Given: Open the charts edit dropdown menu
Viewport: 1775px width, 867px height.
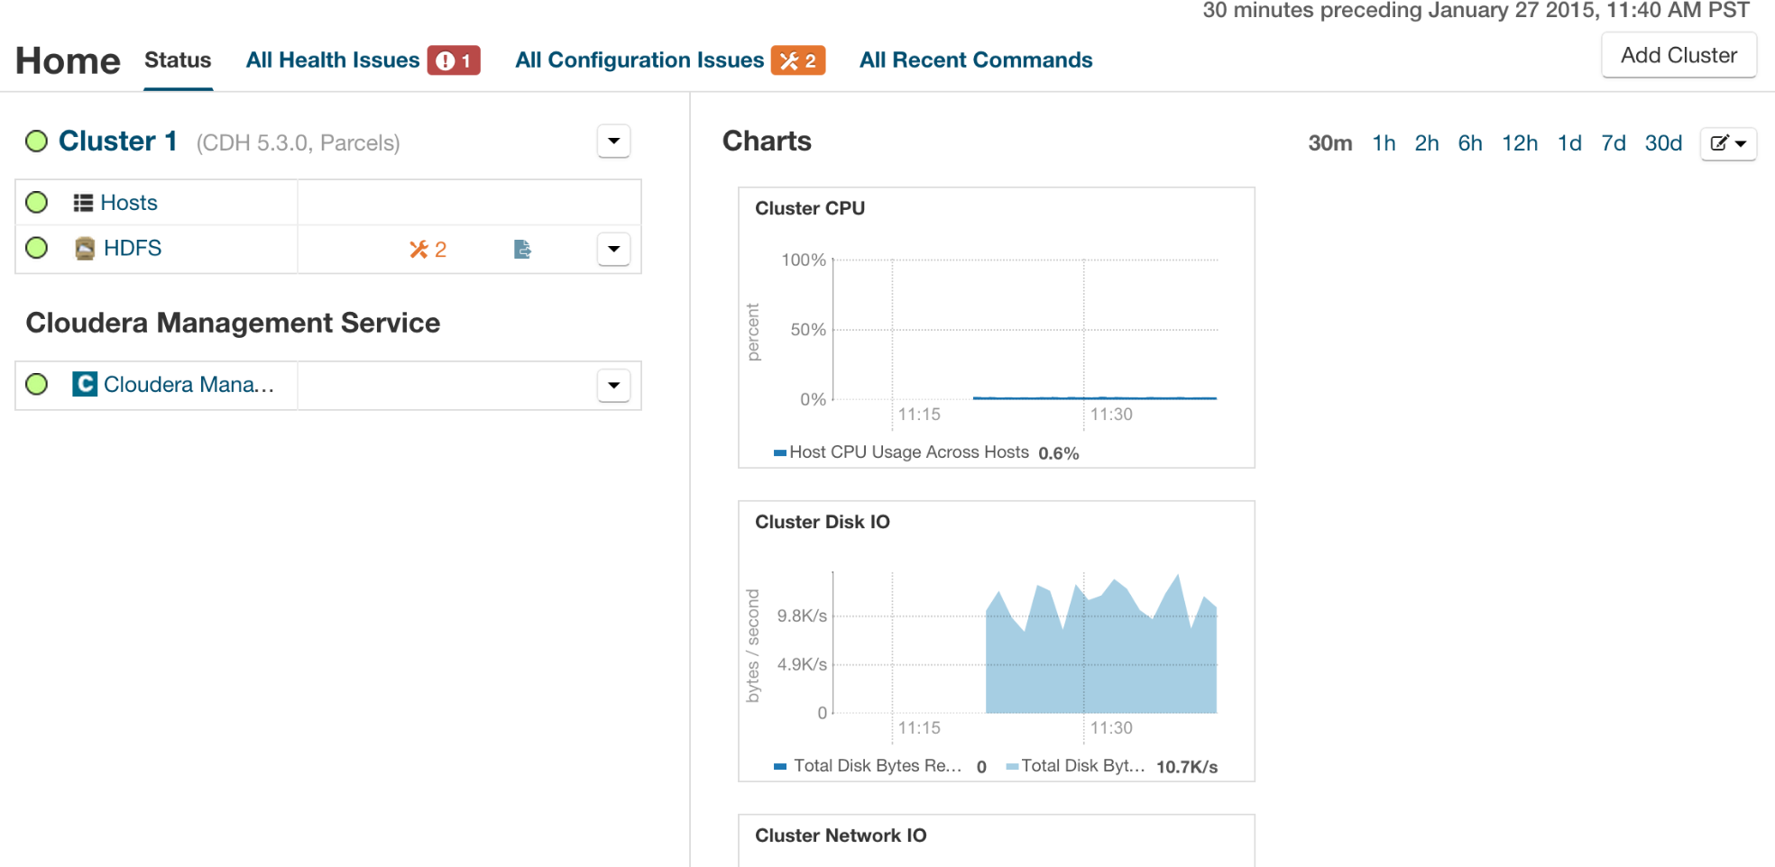Looking at the screenshot, I should coord(1727,143).
